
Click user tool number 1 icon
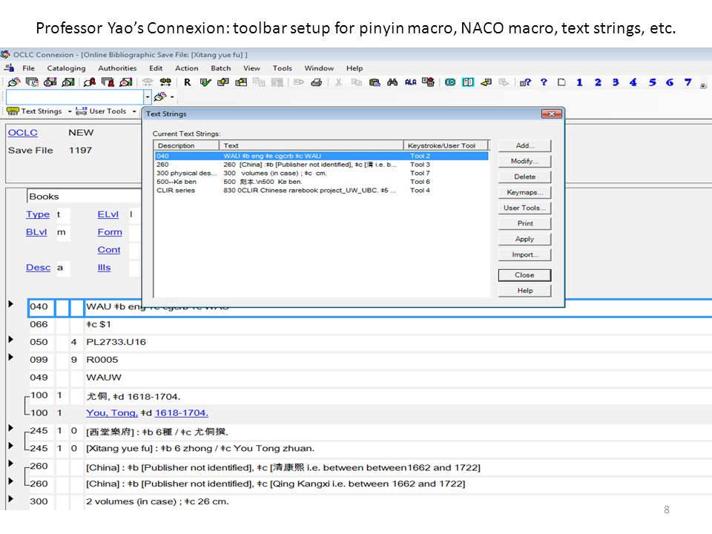[x=579, y=82]
